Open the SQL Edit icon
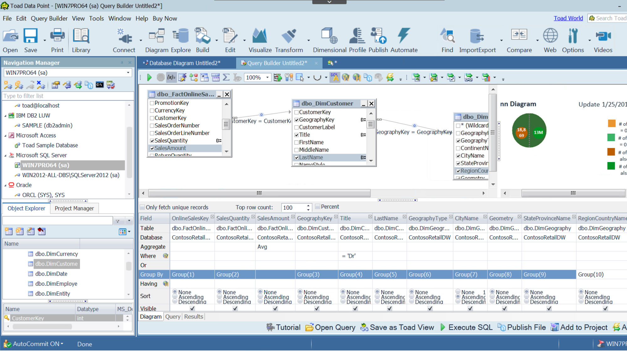 point(230,36)
